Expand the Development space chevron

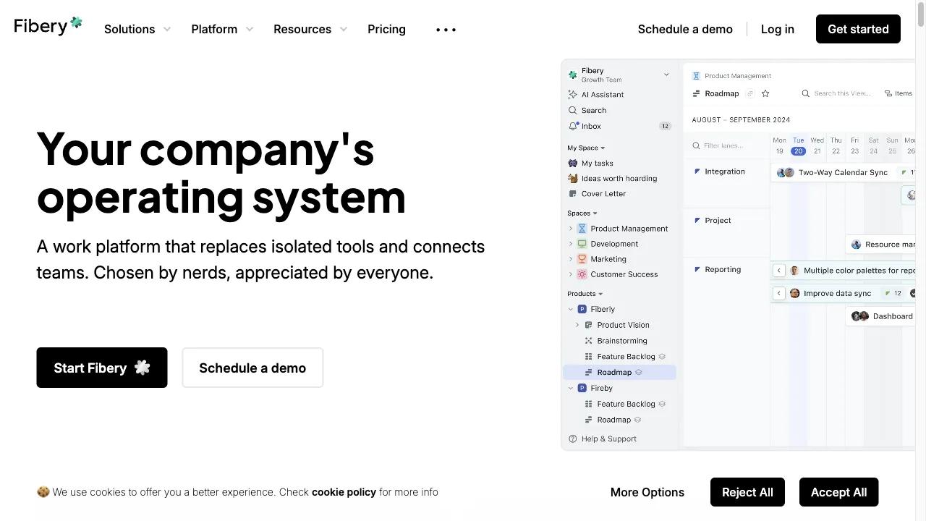click(570, 244)
